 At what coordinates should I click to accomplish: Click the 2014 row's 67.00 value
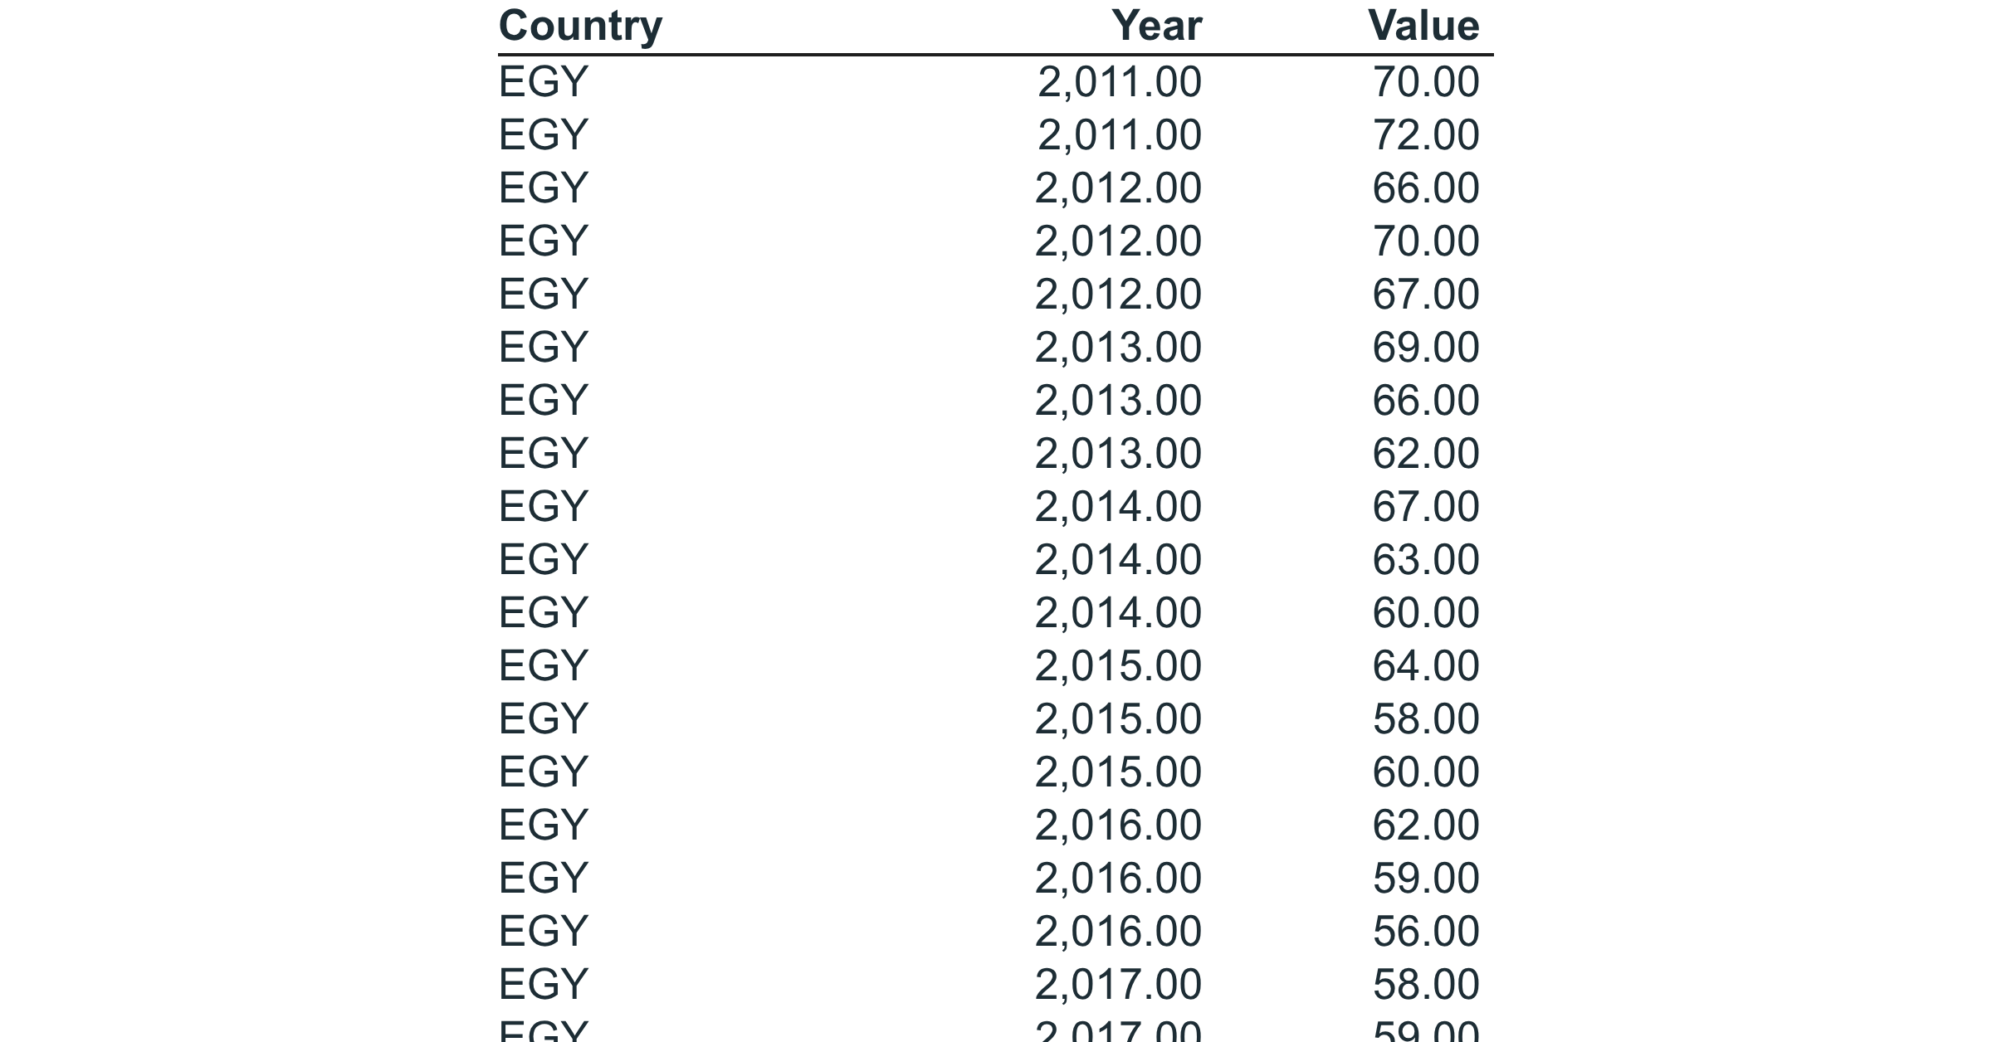click(1426, 506)
